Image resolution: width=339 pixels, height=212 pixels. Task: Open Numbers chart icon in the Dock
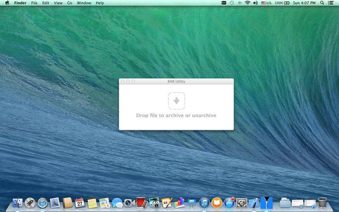tap(179, 203)
